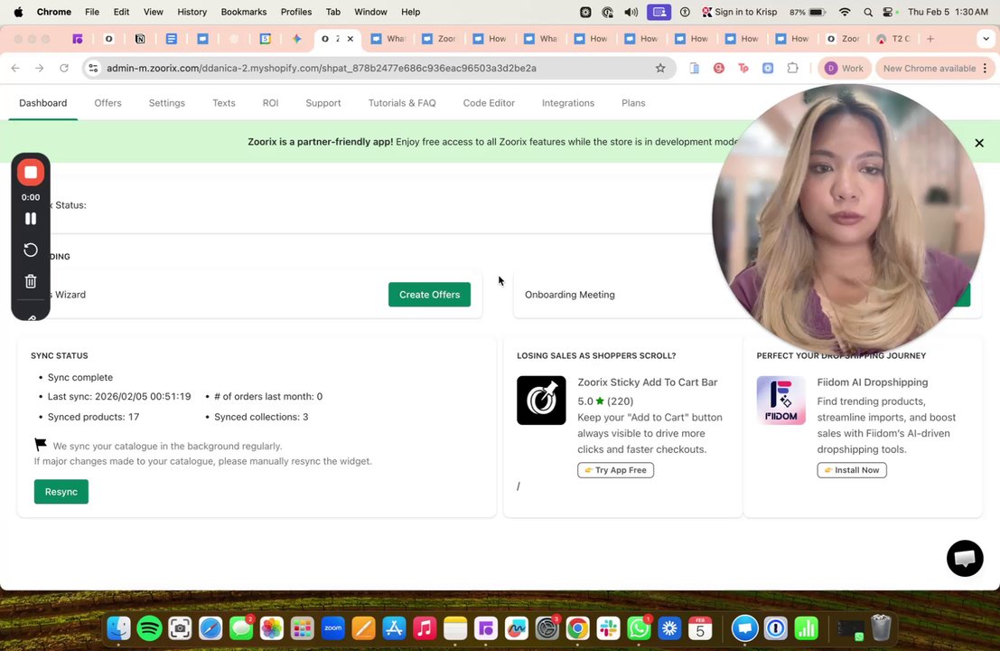Switch to the Notion browser tab
1000x651 pixels.
click(140, 39)
